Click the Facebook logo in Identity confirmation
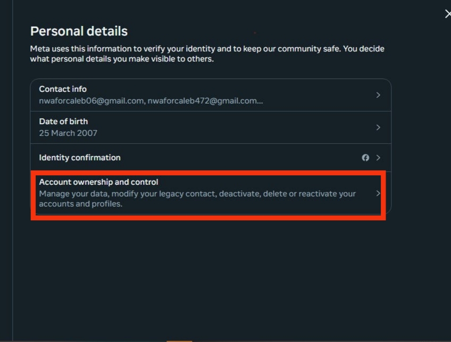 pos(365,158)
